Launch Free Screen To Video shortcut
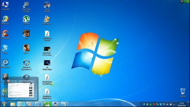 26,7
